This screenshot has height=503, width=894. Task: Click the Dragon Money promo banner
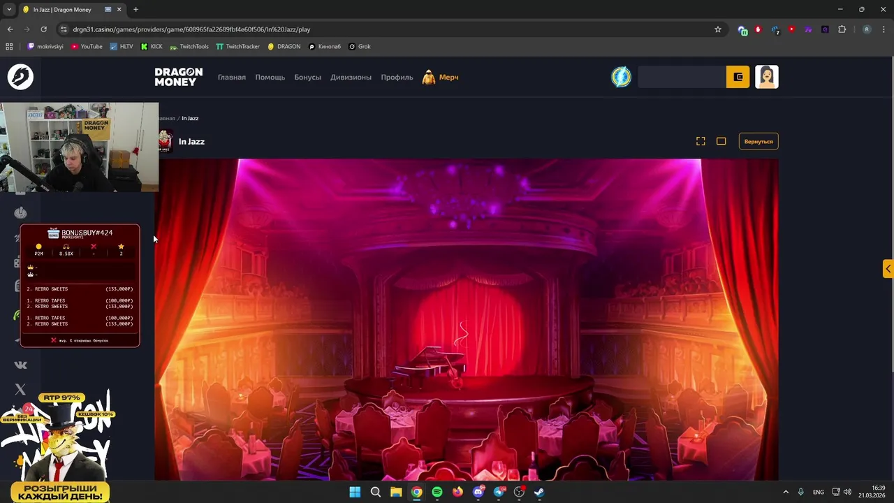pos(59,447)
